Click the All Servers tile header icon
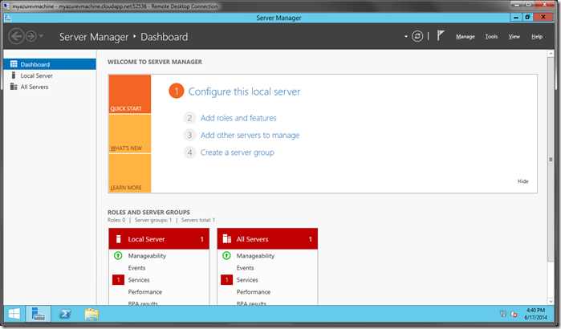Screen dimensions: 561x329 [227, 239]
